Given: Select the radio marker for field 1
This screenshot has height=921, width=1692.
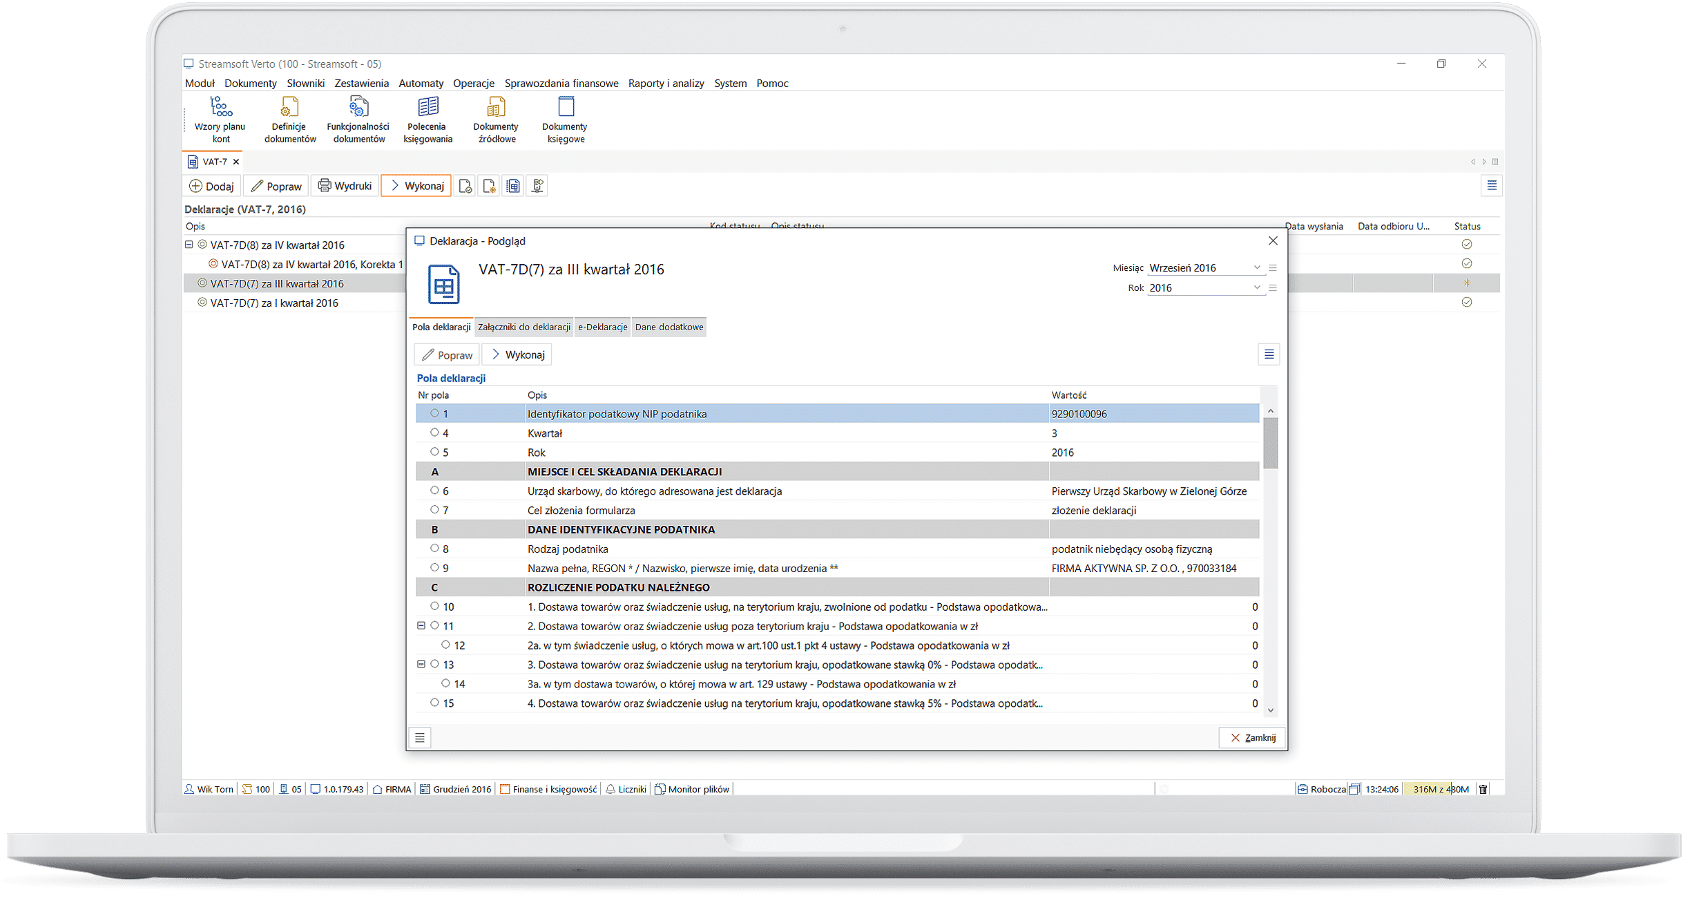Looking at the screenshot, I should (434, 413).
